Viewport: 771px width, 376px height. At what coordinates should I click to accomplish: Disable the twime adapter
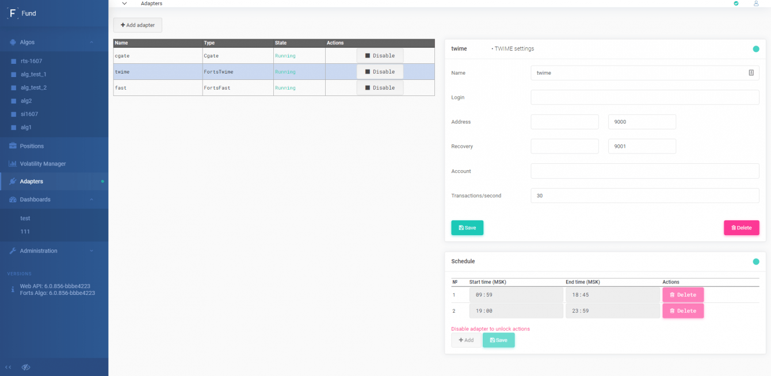380,72
